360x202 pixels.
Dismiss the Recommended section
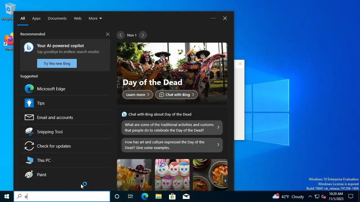tap(108, 34)
